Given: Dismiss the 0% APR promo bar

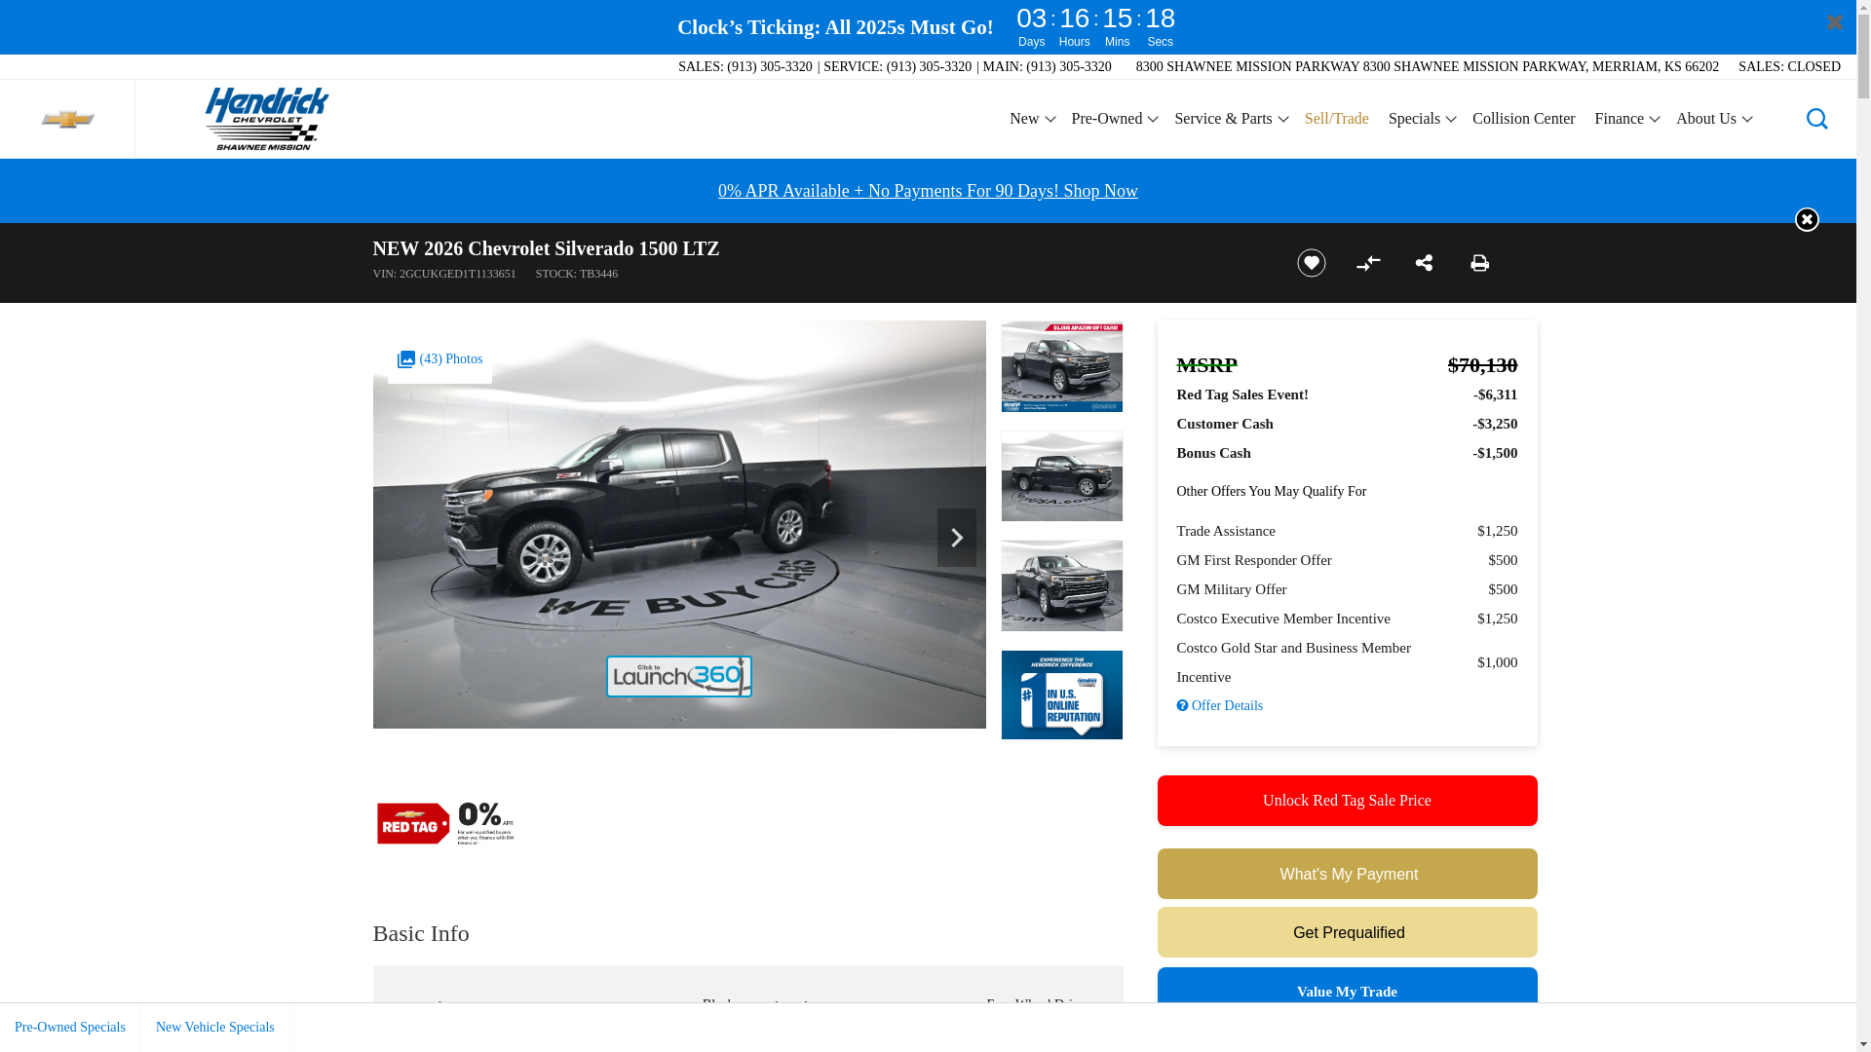Looking at the screenshot, I should pos(1807,219).
